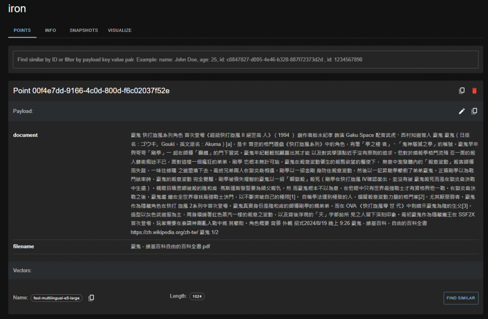Copy the vector fast-multilingual-e5-large with its copy icon

click(x=91, y=298)
